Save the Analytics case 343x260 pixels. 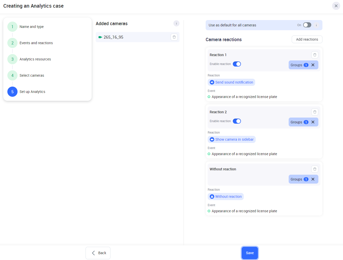[x=250, y=253]
